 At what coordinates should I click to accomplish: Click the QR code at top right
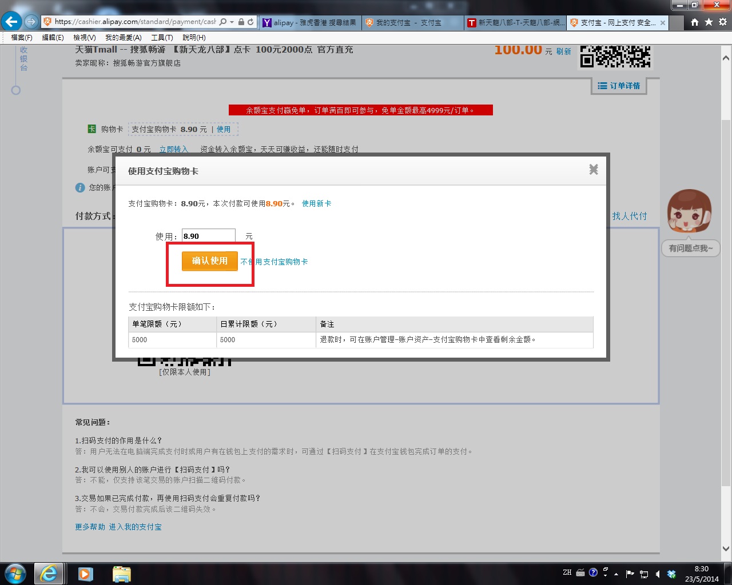click(x=615, y=56)
